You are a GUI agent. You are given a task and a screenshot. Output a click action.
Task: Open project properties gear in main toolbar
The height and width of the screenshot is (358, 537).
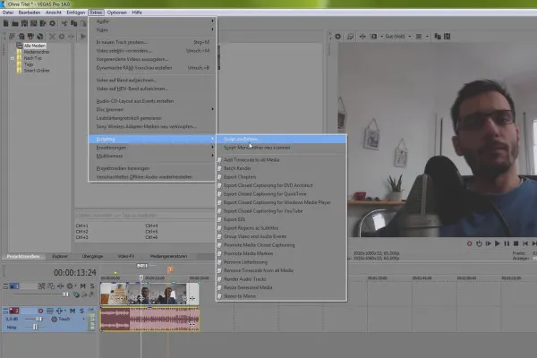tap(53, 23)
